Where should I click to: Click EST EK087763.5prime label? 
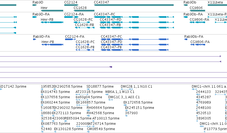coord(55,124)
